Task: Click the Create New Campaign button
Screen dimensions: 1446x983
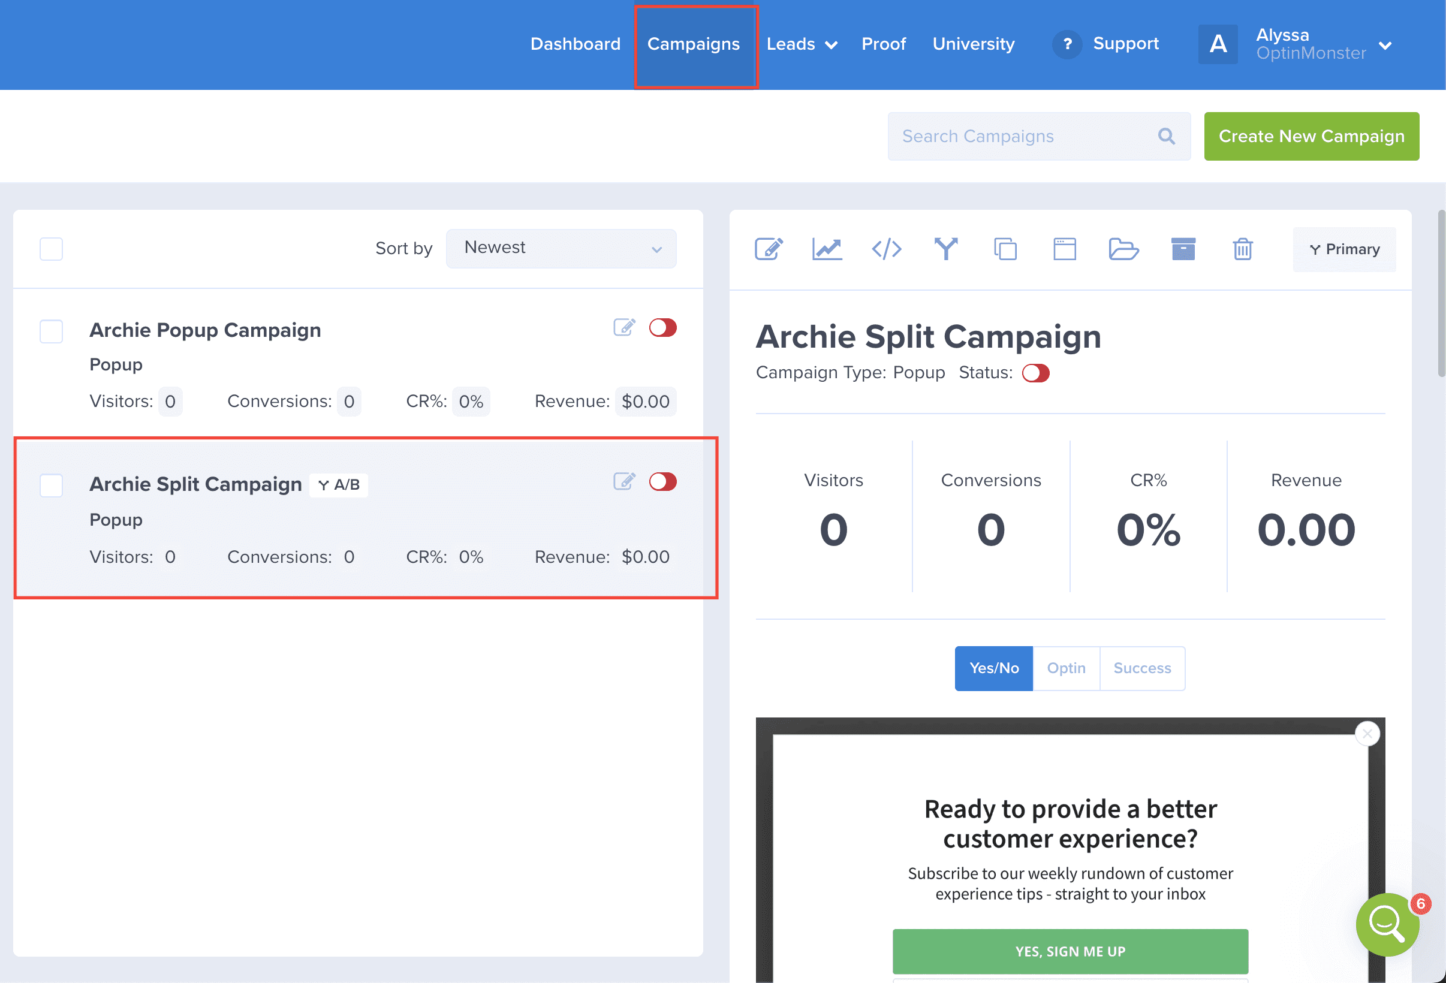Action: (x=1311, y=136)
